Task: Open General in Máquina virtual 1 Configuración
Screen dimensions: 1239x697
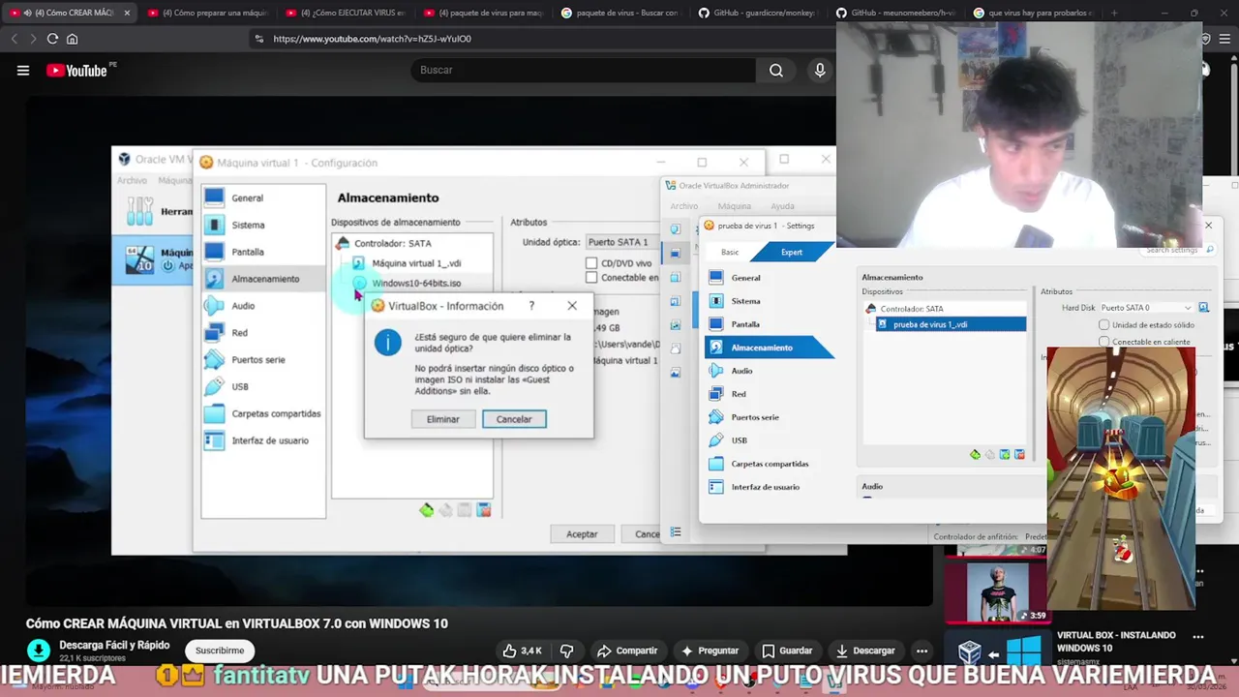Action: click(247, 198)
